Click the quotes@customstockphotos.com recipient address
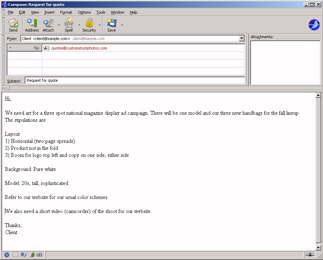This screenshot has height=260, width=323. coord(79,48)
